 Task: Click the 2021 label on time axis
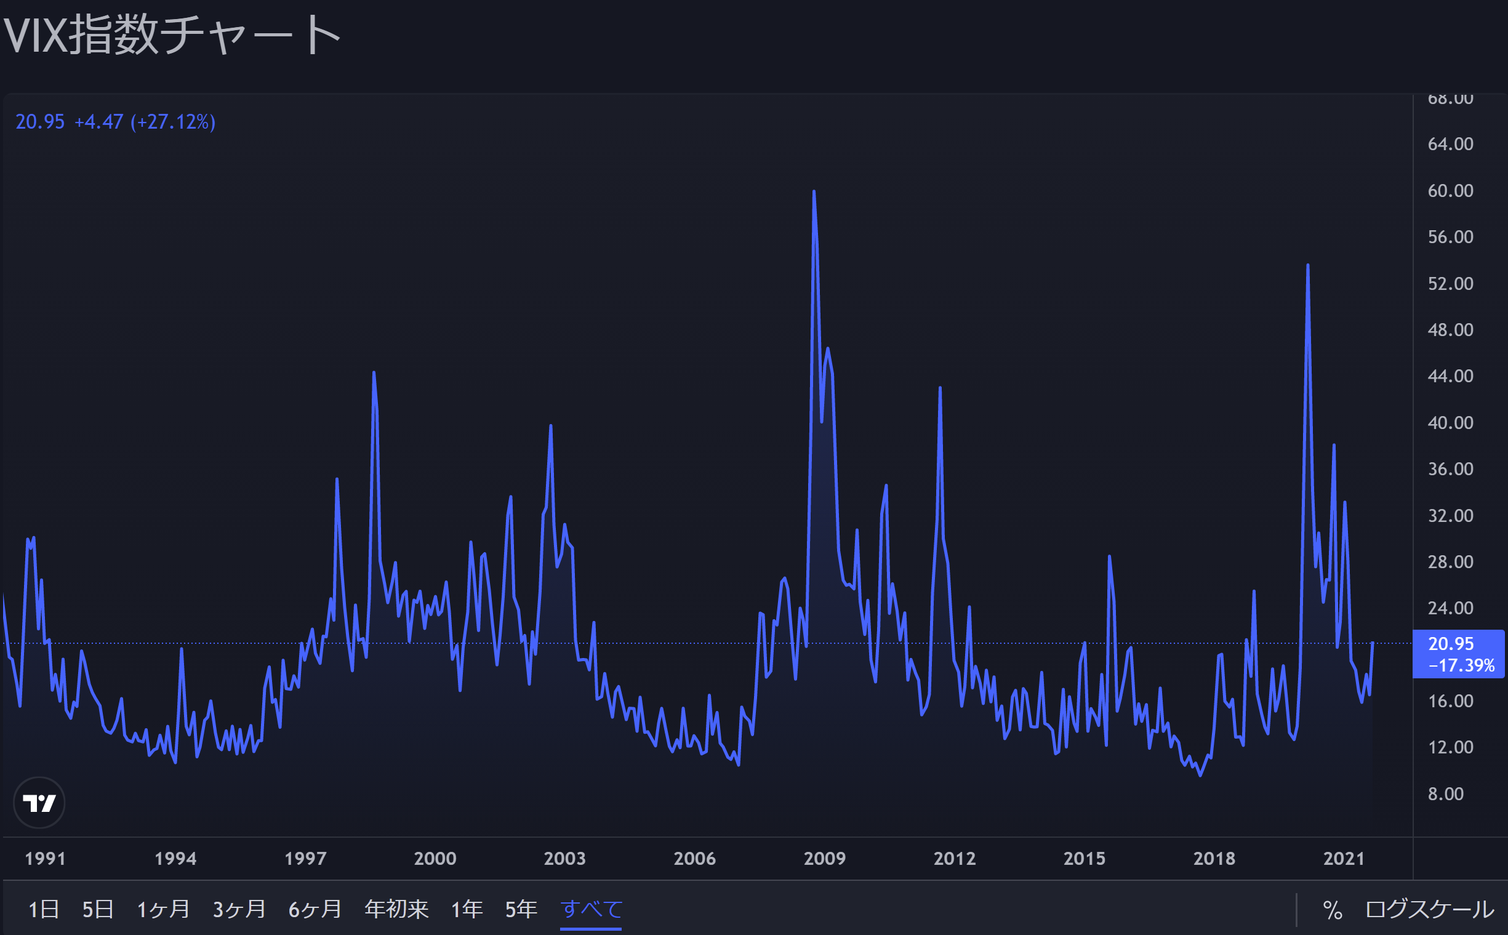1344,858
